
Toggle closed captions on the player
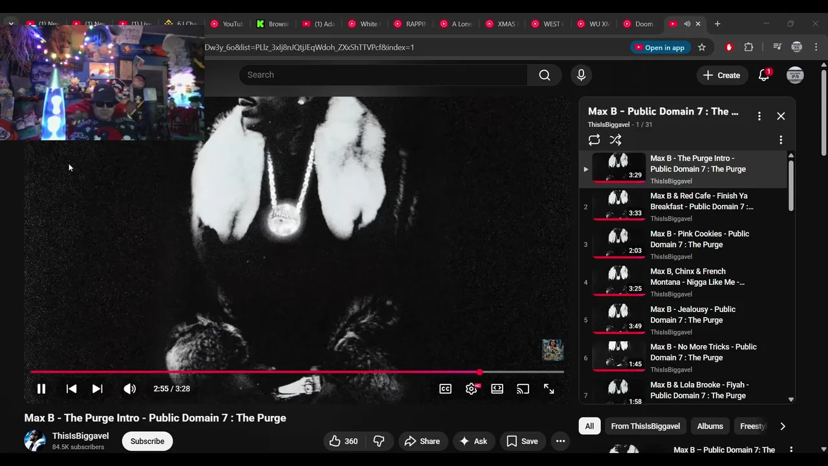(446, 389)
